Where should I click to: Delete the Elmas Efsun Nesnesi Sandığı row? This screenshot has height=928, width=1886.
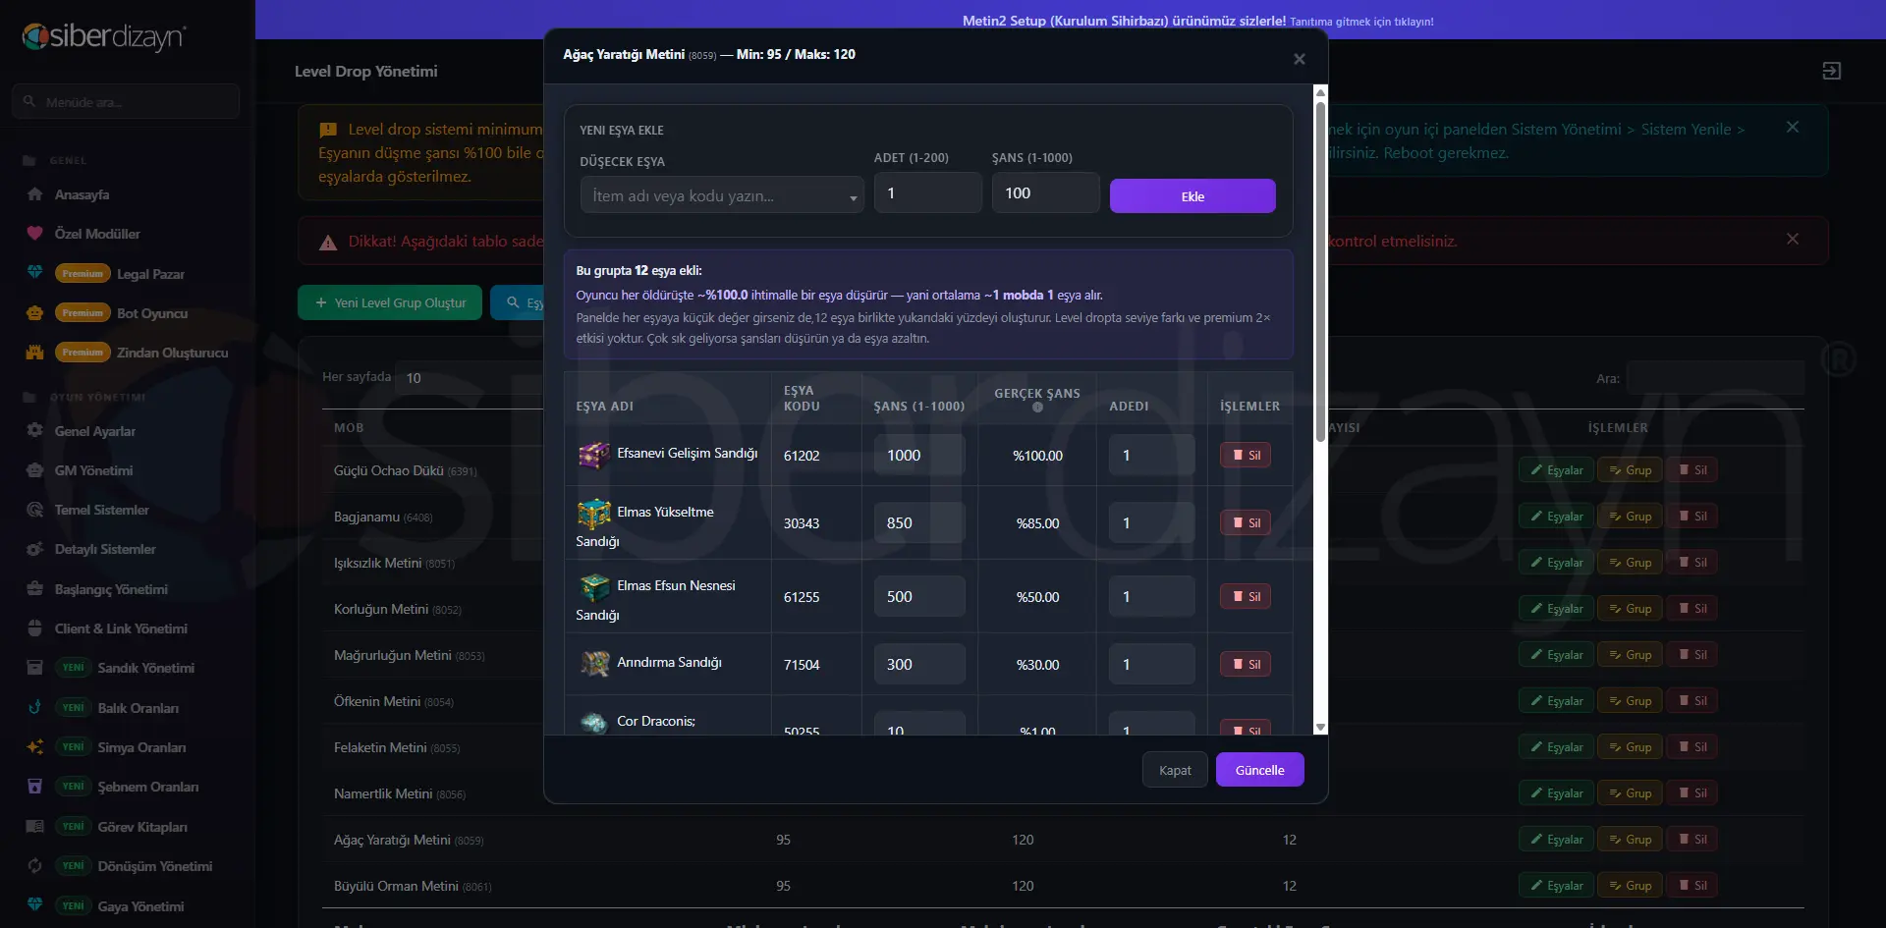point(1246,596)
